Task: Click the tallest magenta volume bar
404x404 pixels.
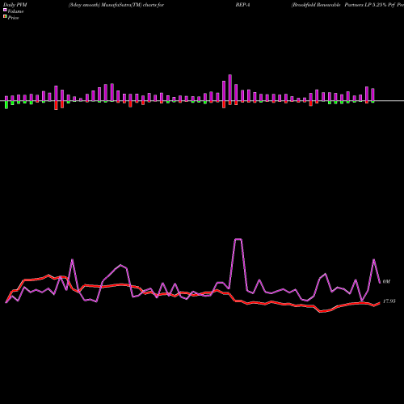Action: (230, 88)
